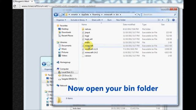
Task: Select Computer in navigation pane
Action: [x=62, y=69]
